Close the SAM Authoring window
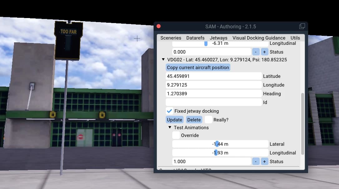Viewport: 339px width, 189px height. pos(159,26)
